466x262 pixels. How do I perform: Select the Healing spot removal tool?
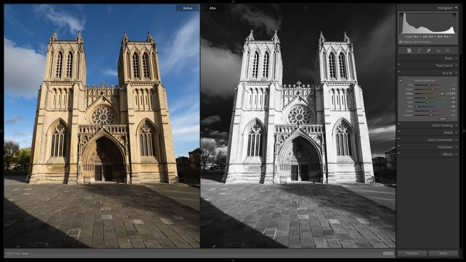tap(428, 50)
